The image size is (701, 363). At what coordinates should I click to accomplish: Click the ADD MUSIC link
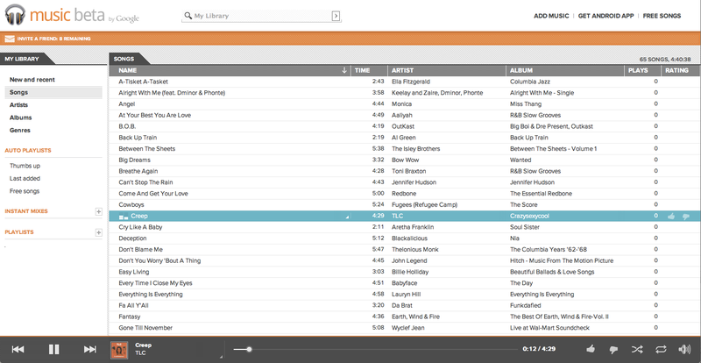click(x=551, y=16)
